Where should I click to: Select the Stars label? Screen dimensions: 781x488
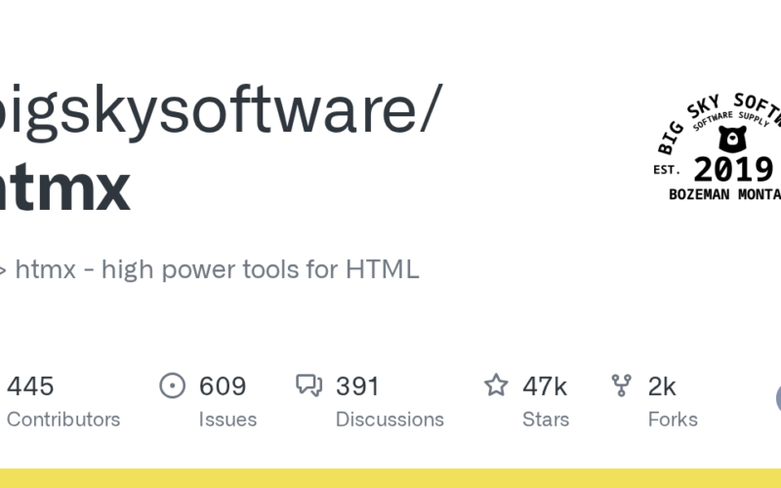coord(546,420)
